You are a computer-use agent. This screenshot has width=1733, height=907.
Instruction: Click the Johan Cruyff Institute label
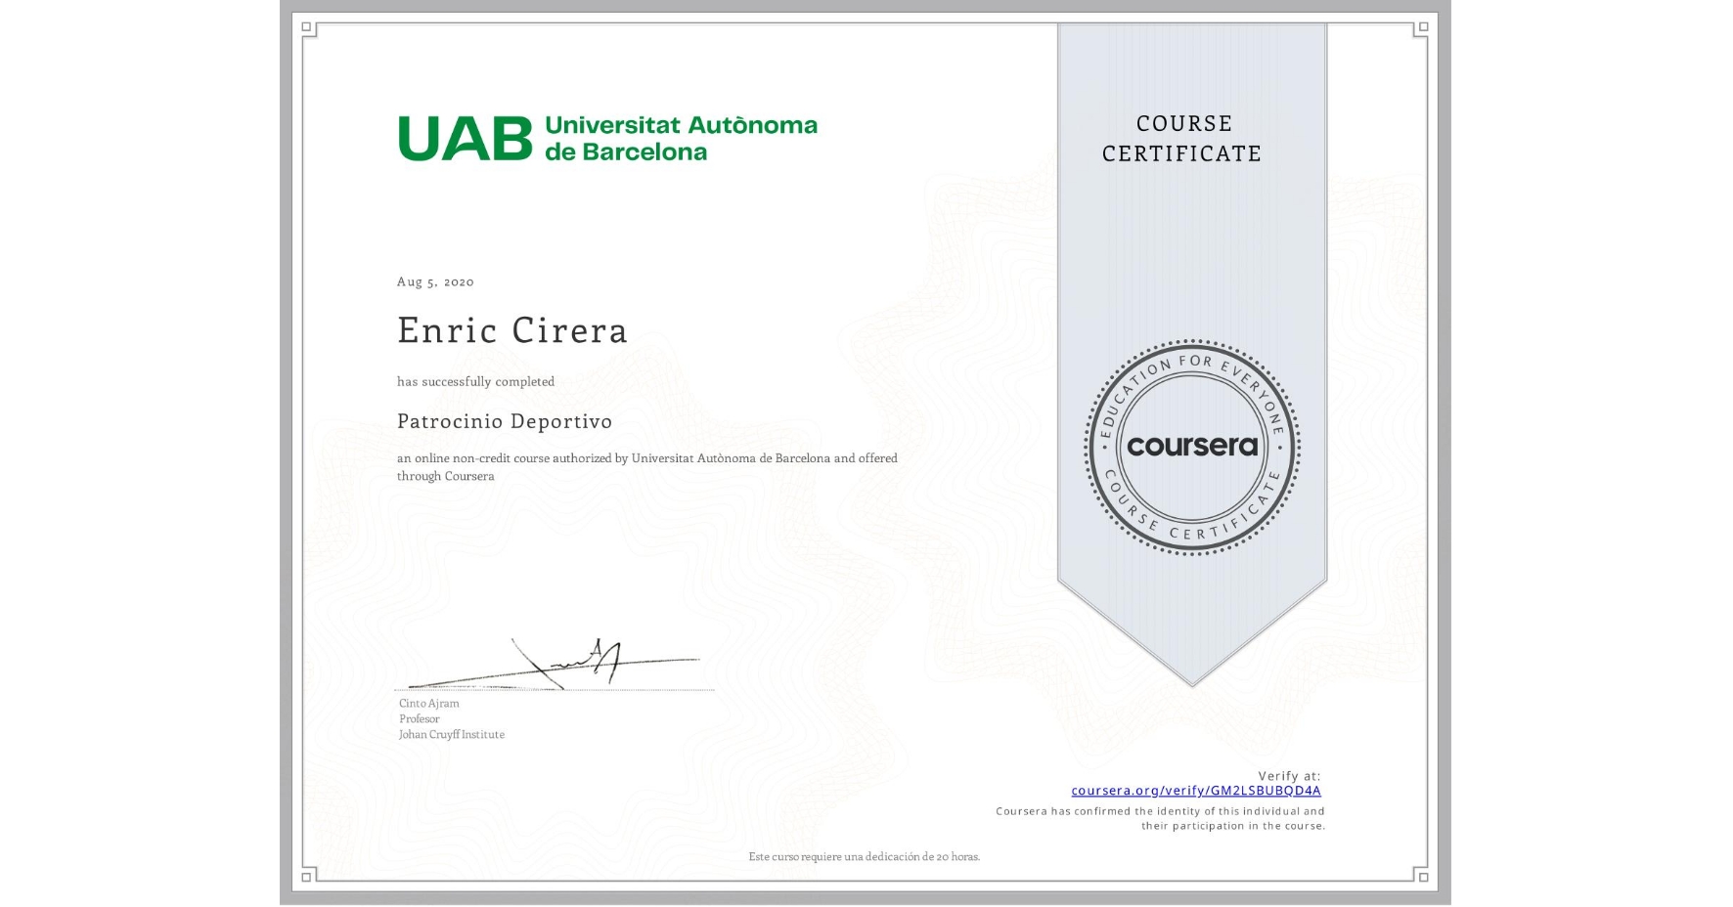[451, 734]
